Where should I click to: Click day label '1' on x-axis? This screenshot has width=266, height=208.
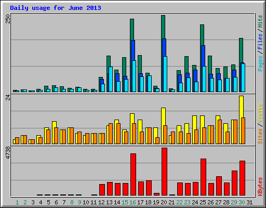pos(17,202)
